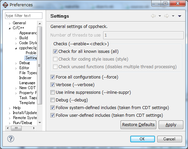Click the SDK icon in title bar

tap(5, 5)
